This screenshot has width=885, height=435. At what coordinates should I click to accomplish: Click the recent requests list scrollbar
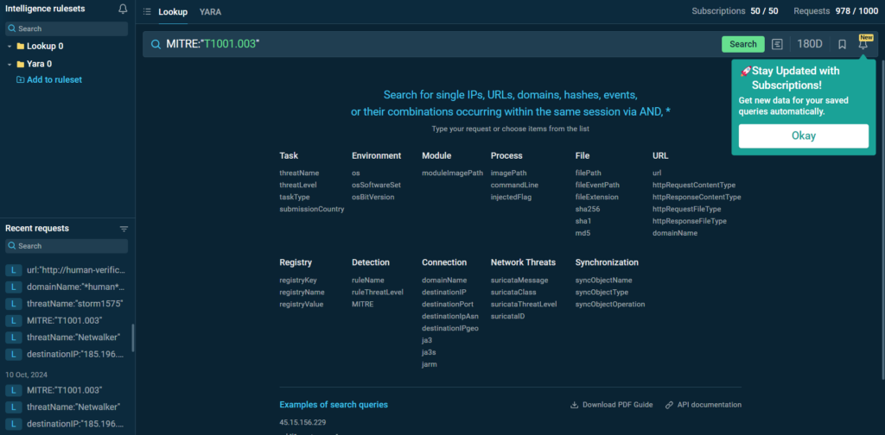click(132, 337)
